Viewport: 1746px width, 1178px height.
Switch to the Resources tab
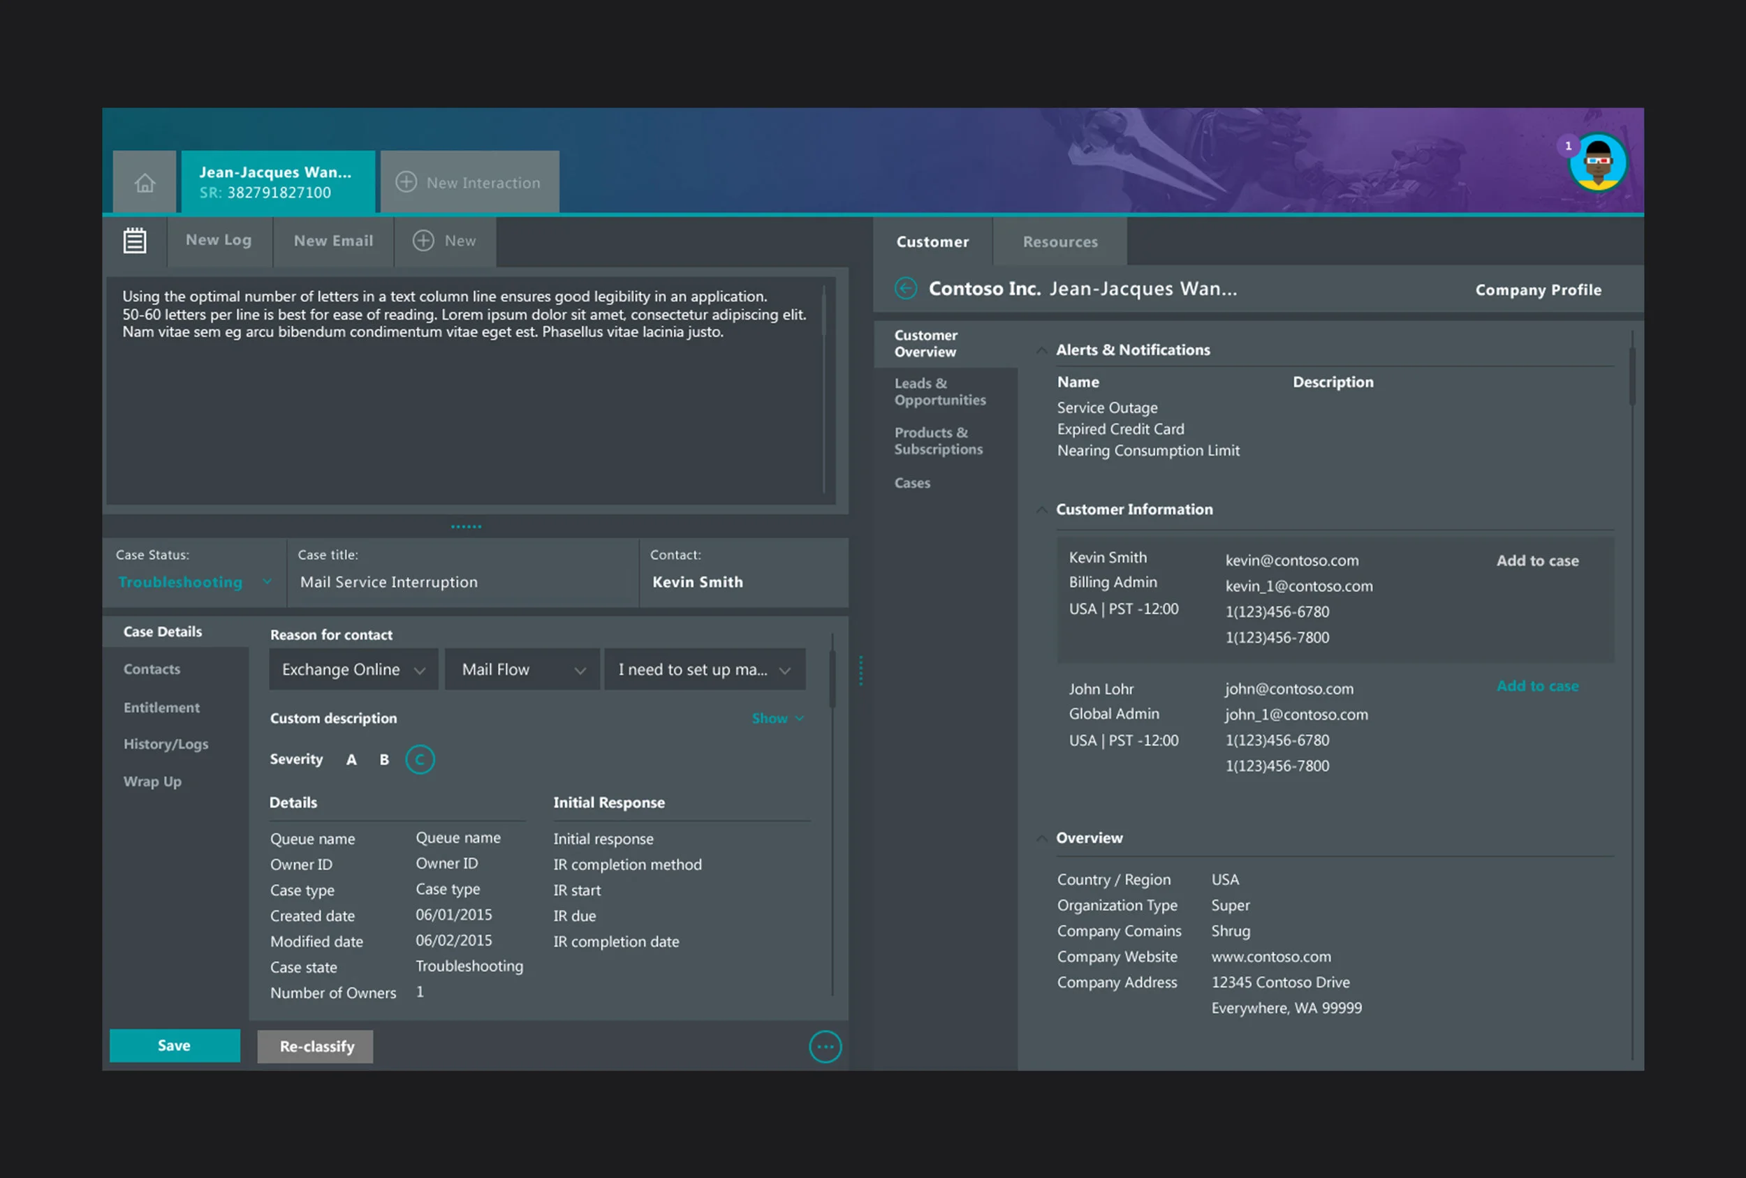click(1059, 241)
